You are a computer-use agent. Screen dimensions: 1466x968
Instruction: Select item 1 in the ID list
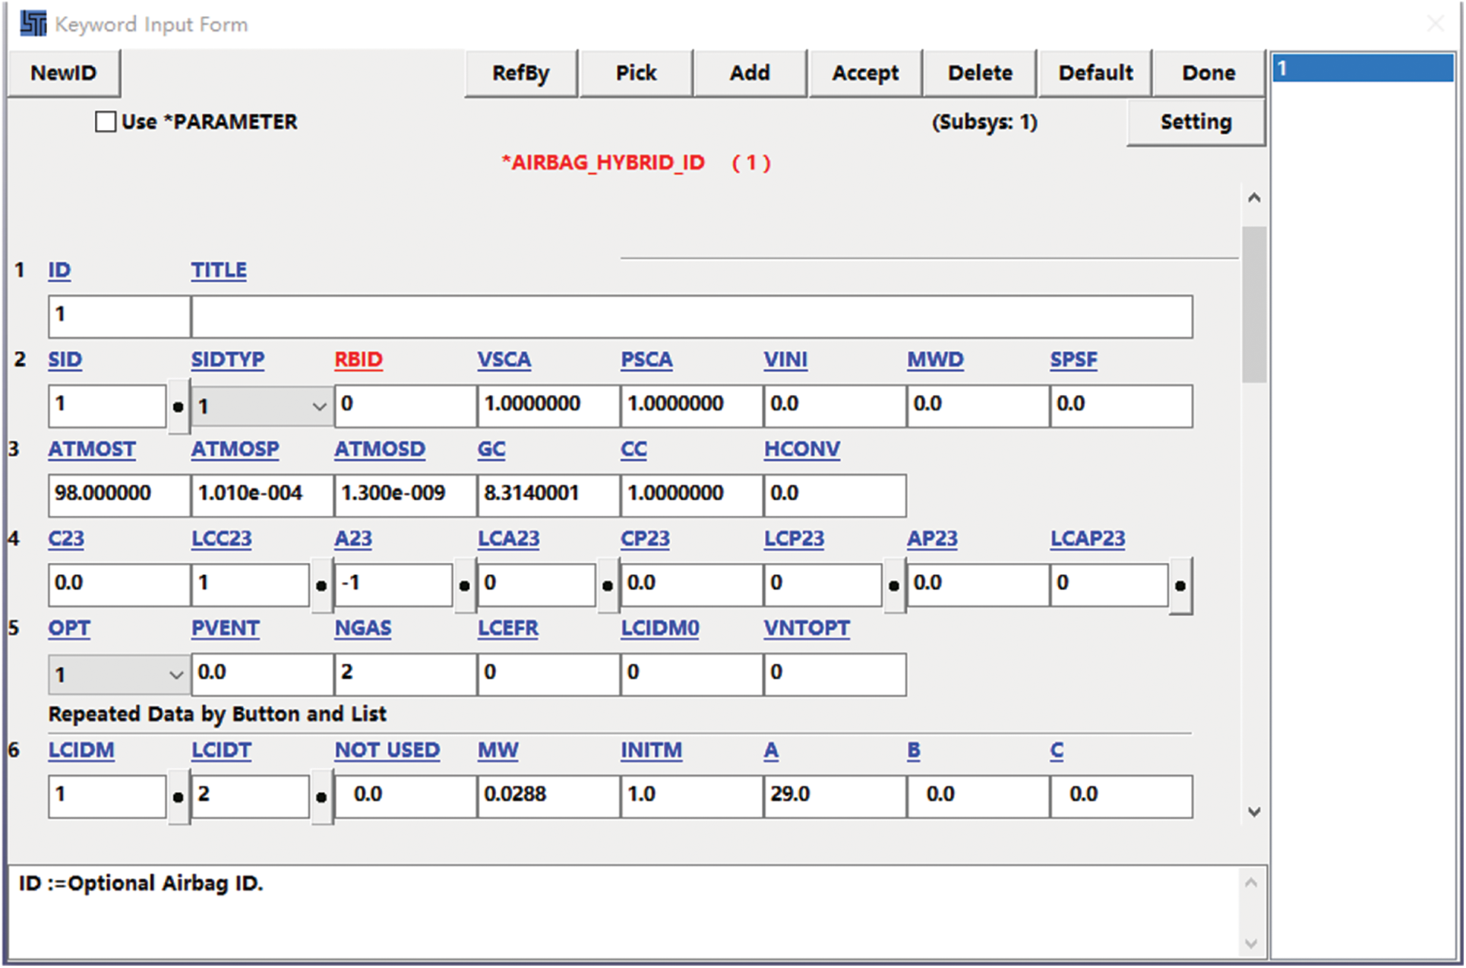(1362, 68)
